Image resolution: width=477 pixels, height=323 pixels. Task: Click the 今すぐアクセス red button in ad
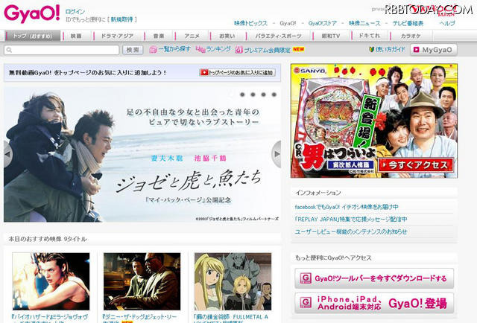416,165
